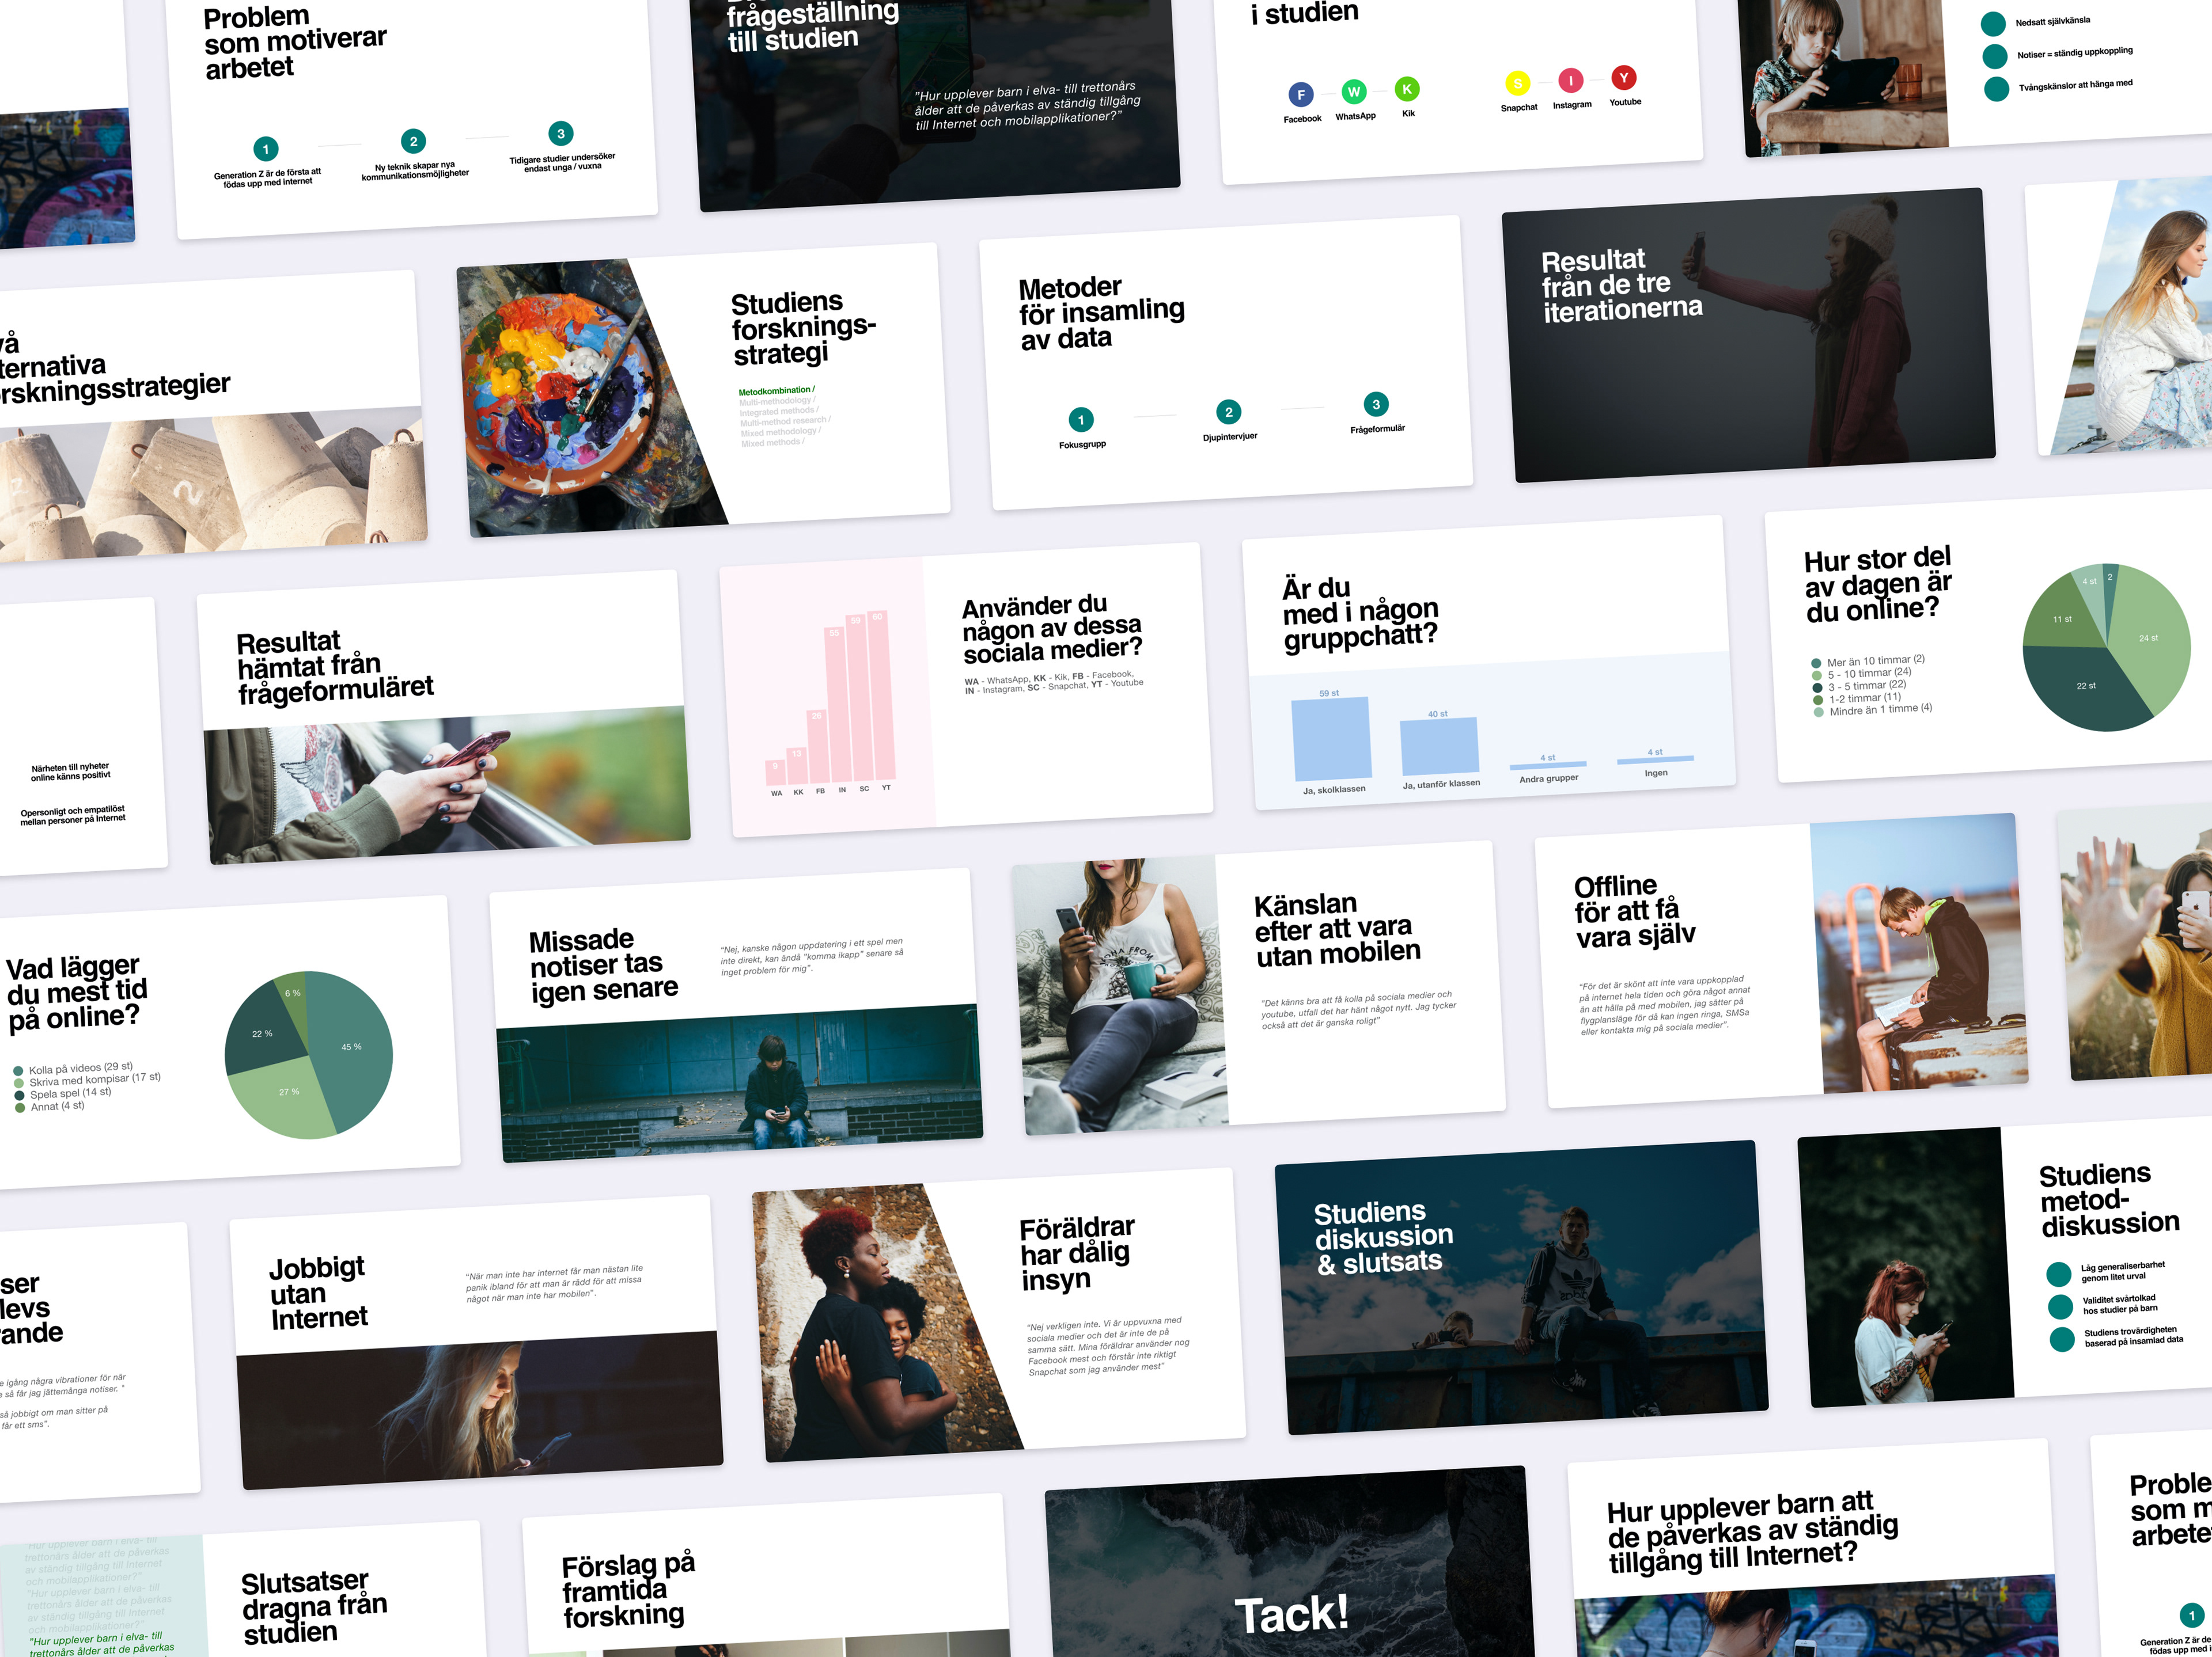Click the red Youtube Y circle icon
The height and width of the screenshot is (1657, 2212).
1623,78
